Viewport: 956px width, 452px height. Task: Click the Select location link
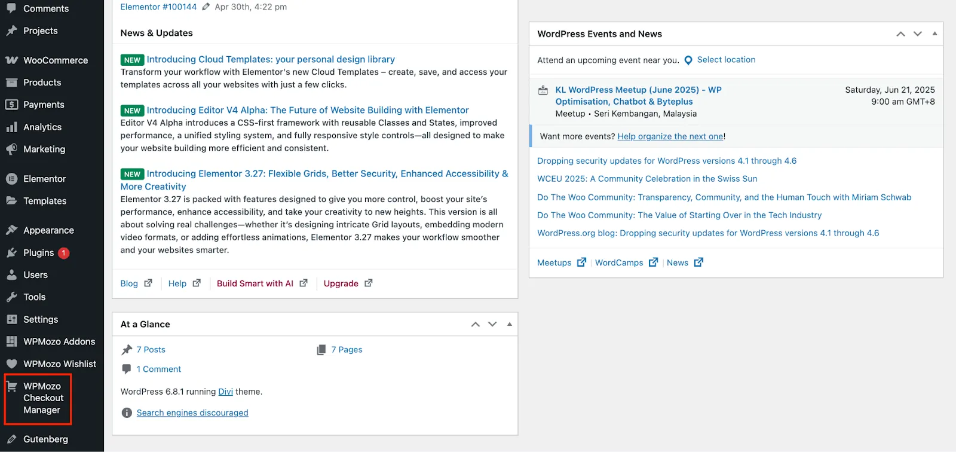click(726, 60)
